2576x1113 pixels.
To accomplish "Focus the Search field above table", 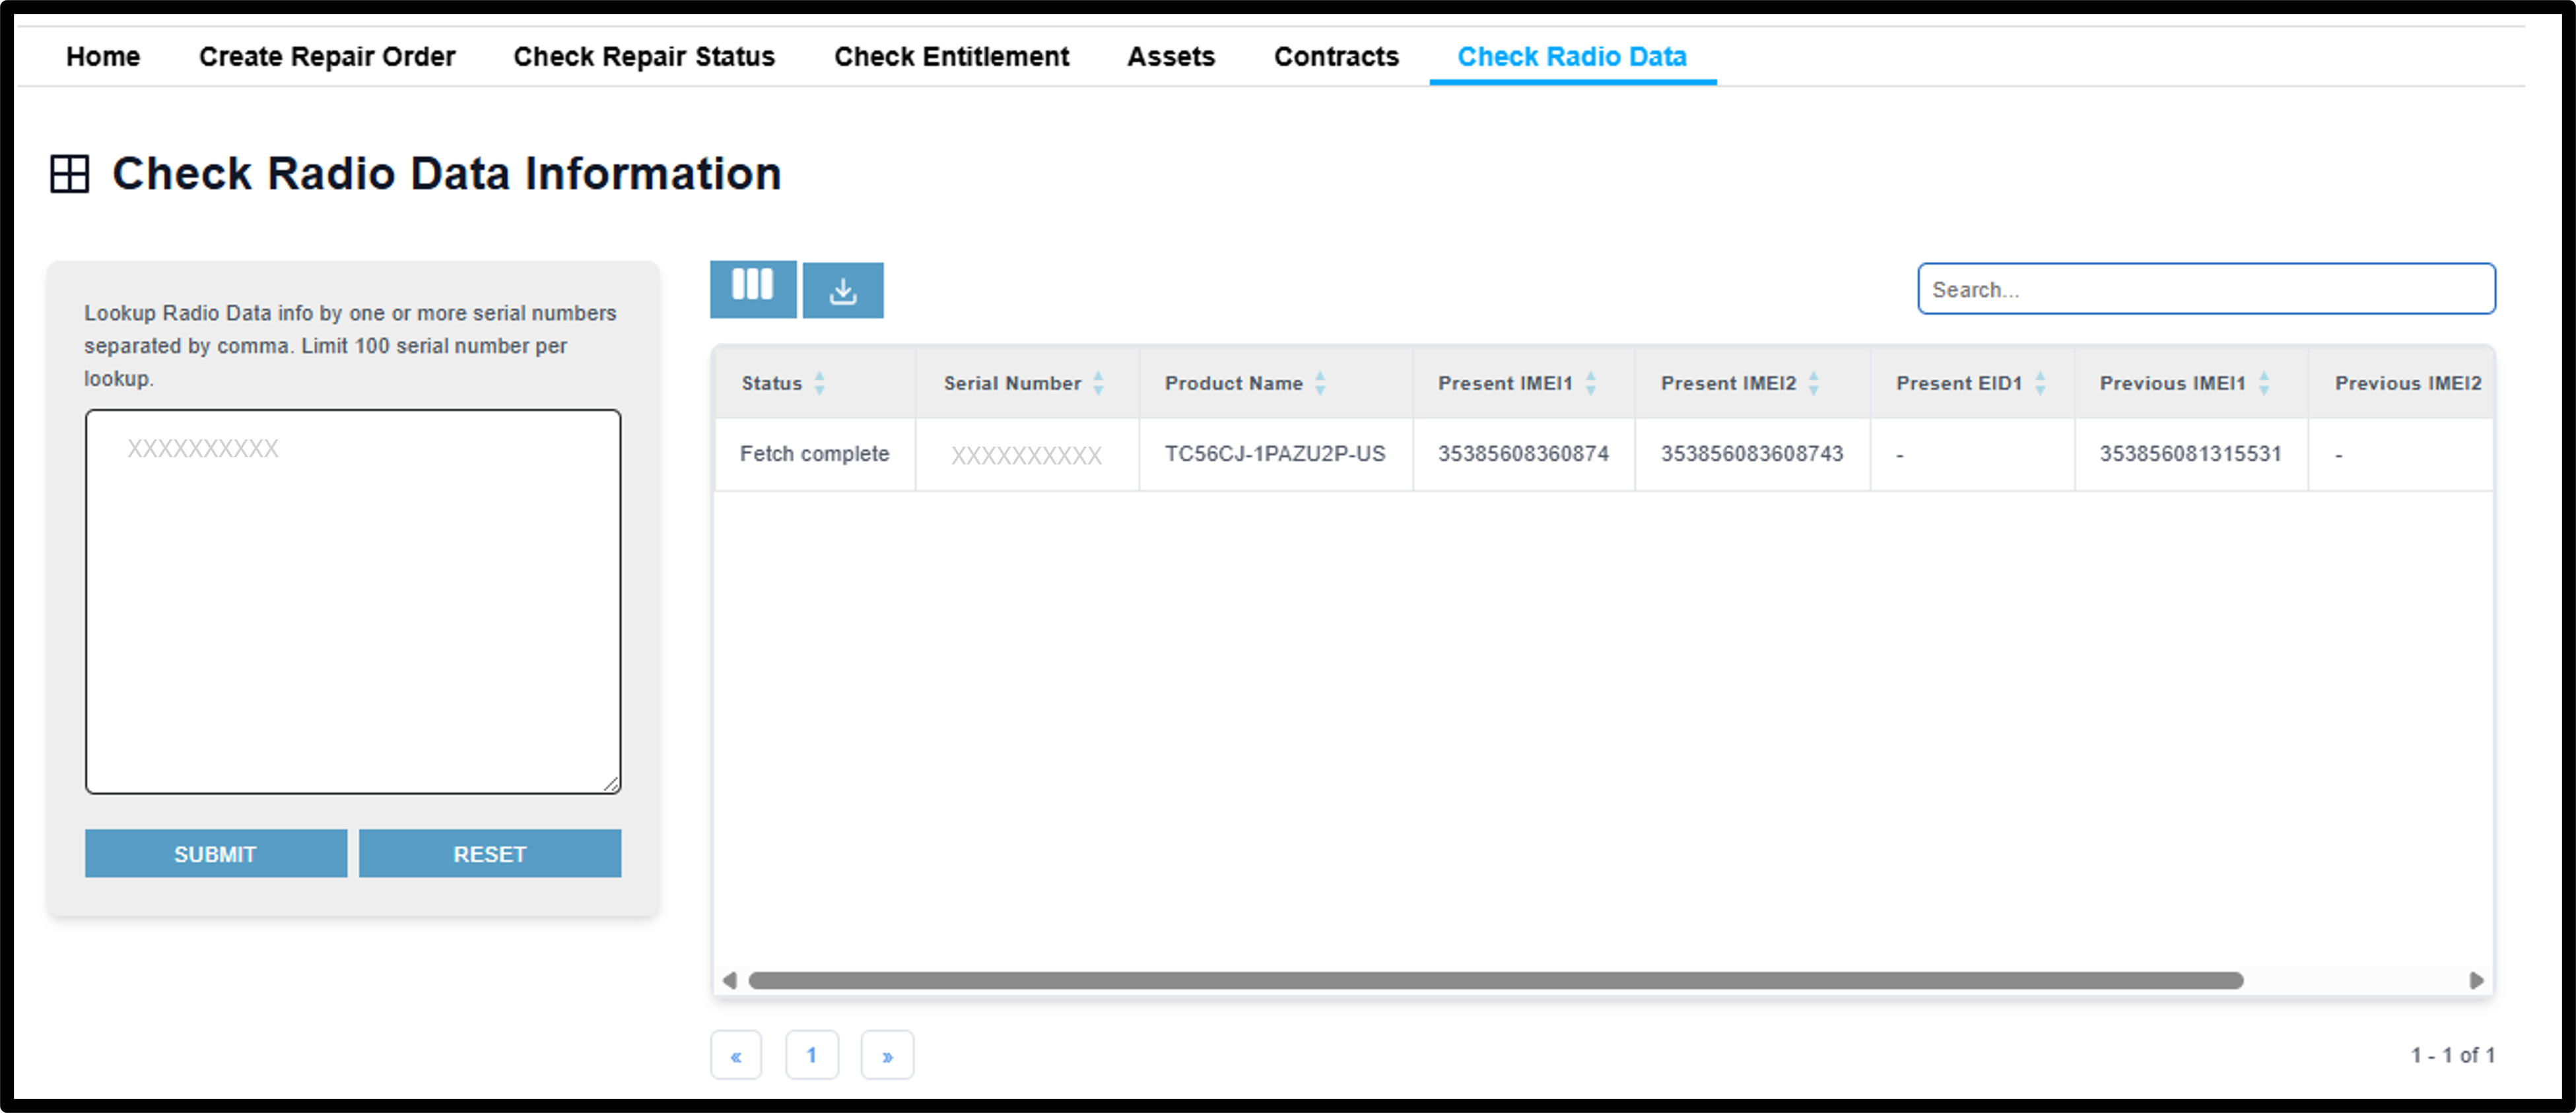I will 2206,289.
